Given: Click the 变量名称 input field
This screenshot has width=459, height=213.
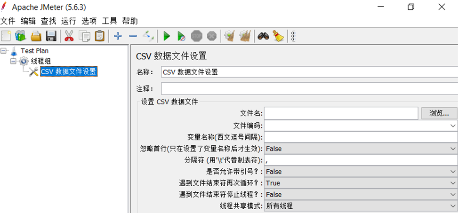Looking at the screenshot, I should 361,137.
